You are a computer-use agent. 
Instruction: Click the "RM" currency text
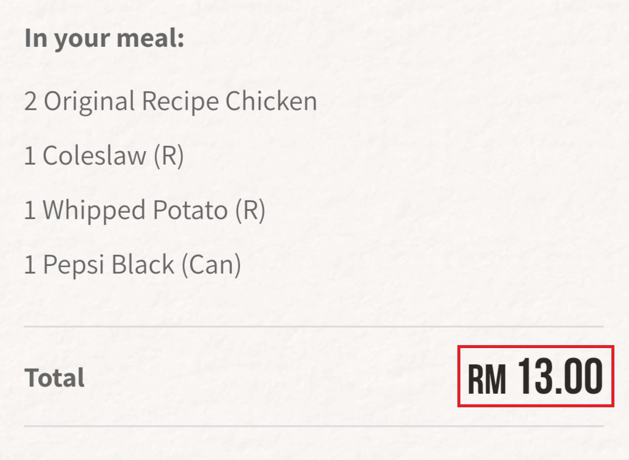[486, 379]
